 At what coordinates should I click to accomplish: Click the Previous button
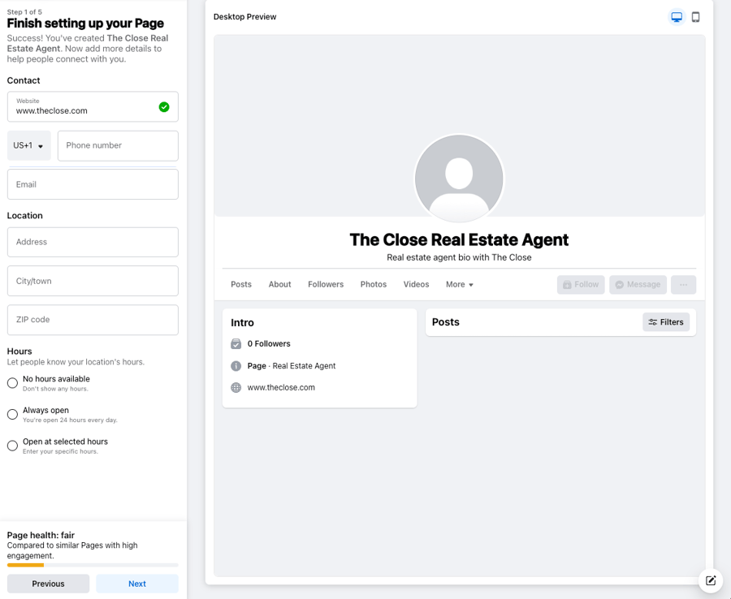point(48,583)
